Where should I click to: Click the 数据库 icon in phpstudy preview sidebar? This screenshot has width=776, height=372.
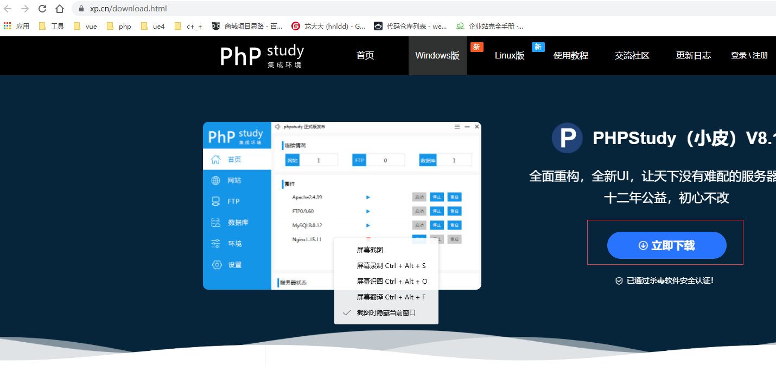click(x=216, y=223)
